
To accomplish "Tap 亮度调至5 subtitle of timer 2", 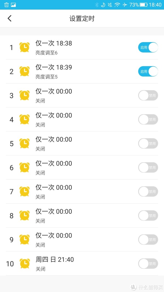I will [46, 77].
